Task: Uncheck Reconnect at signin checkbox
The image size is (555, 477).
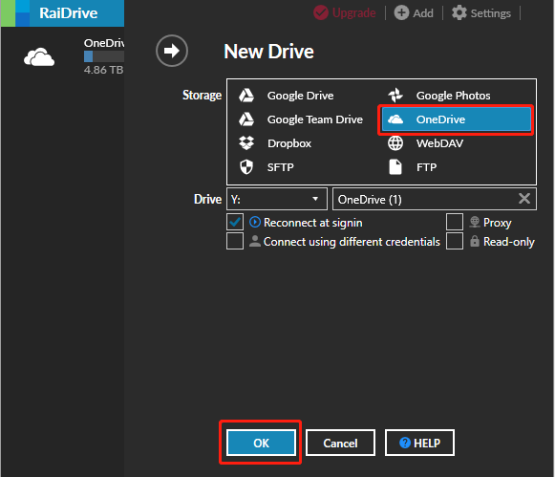Action: coord(235,222)
